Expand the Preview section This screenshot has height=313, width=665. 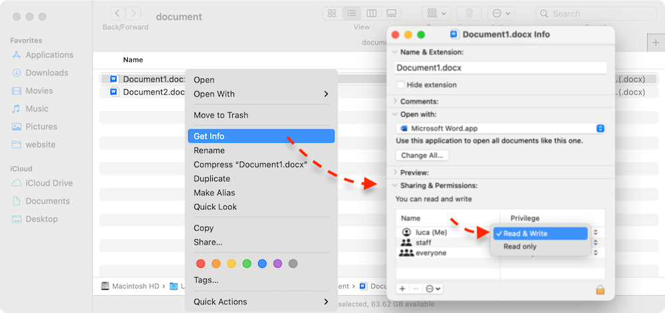395,173
